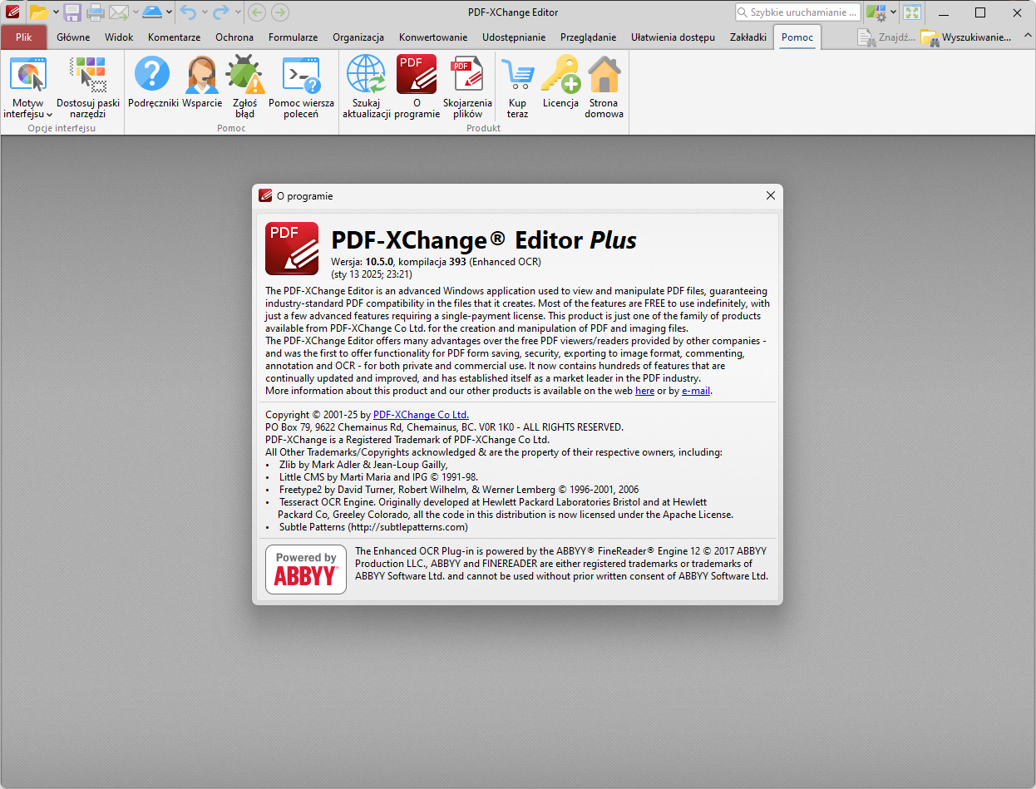Click PDF-XChange app icon in title bar
The width and height of the screenshot is (1036, 789).
[x=12, y=12]
